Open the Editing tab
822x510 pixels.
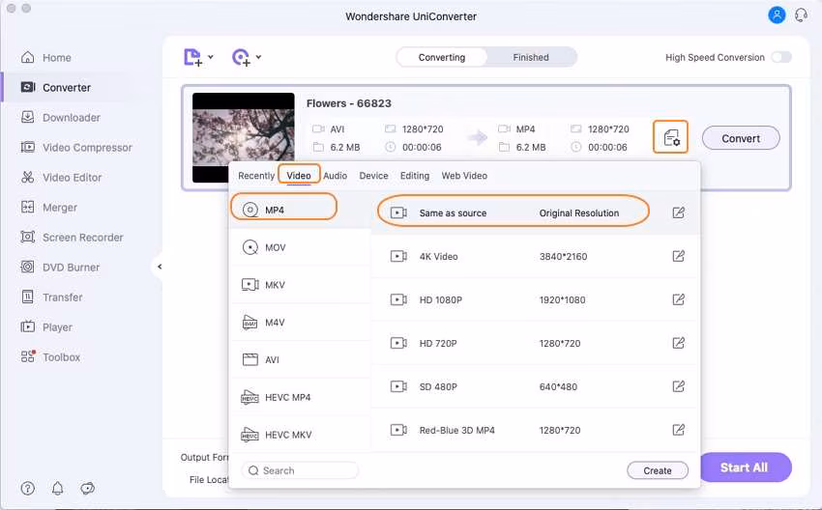415,176
